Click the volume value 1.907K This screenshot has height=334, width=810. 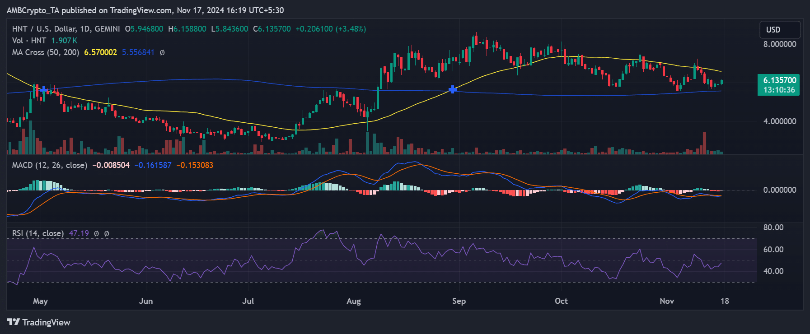[64, 41]
